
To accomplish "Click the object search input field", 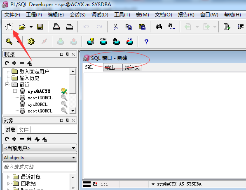I will 40,167.
